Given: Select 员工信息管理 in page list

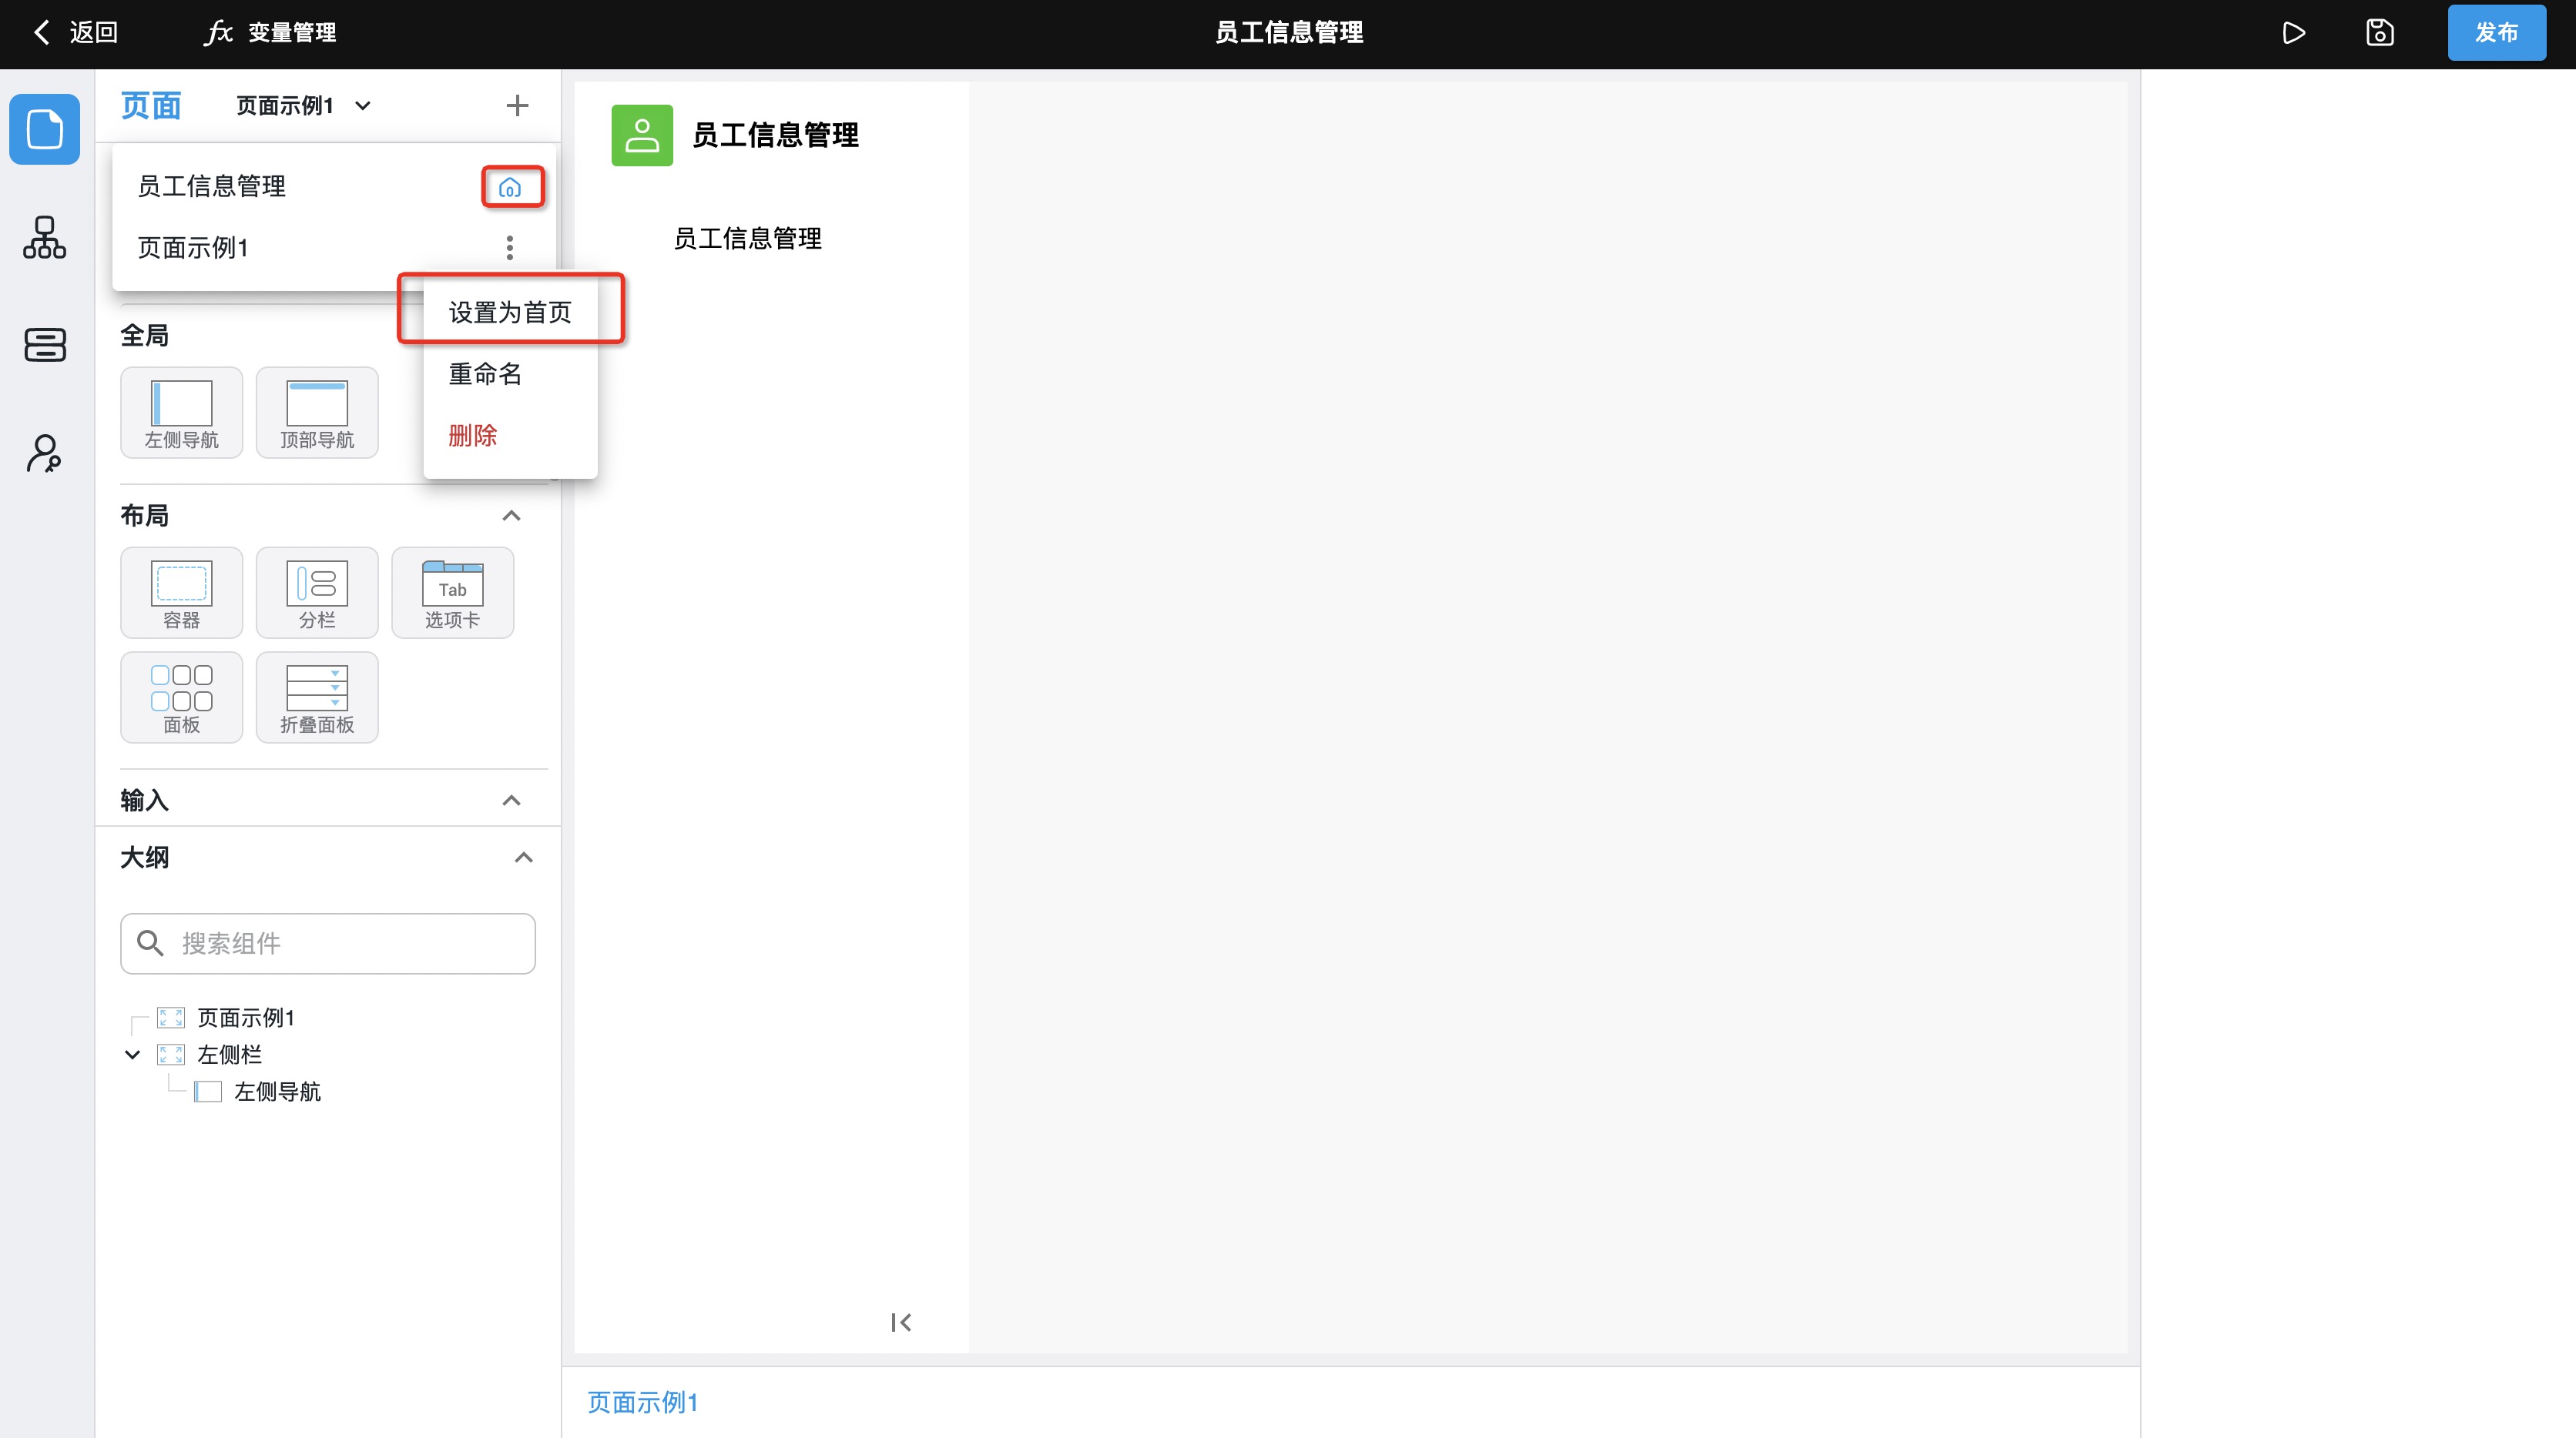Looking at the screenshot, I should (x=211, y=186).
